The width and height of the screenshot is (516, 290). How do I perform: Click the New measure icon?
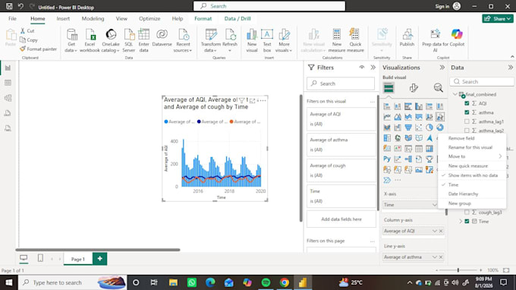click(337, 34)
